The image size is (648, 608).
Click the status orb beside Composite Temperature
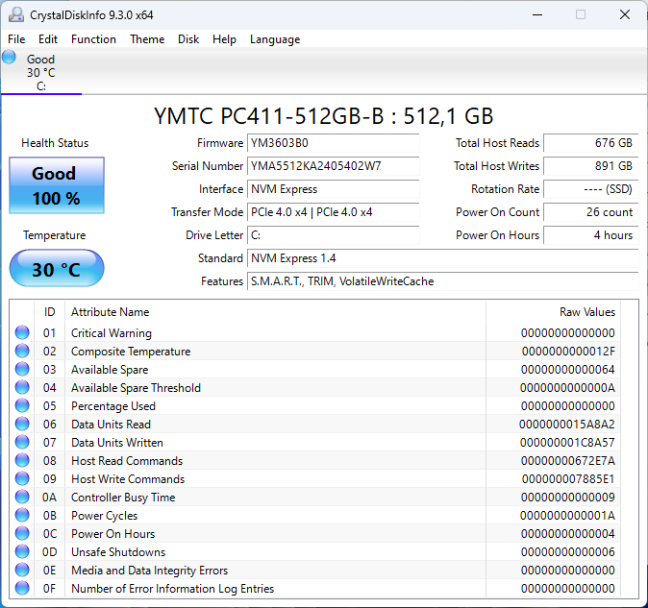click(x=22, y=352)
